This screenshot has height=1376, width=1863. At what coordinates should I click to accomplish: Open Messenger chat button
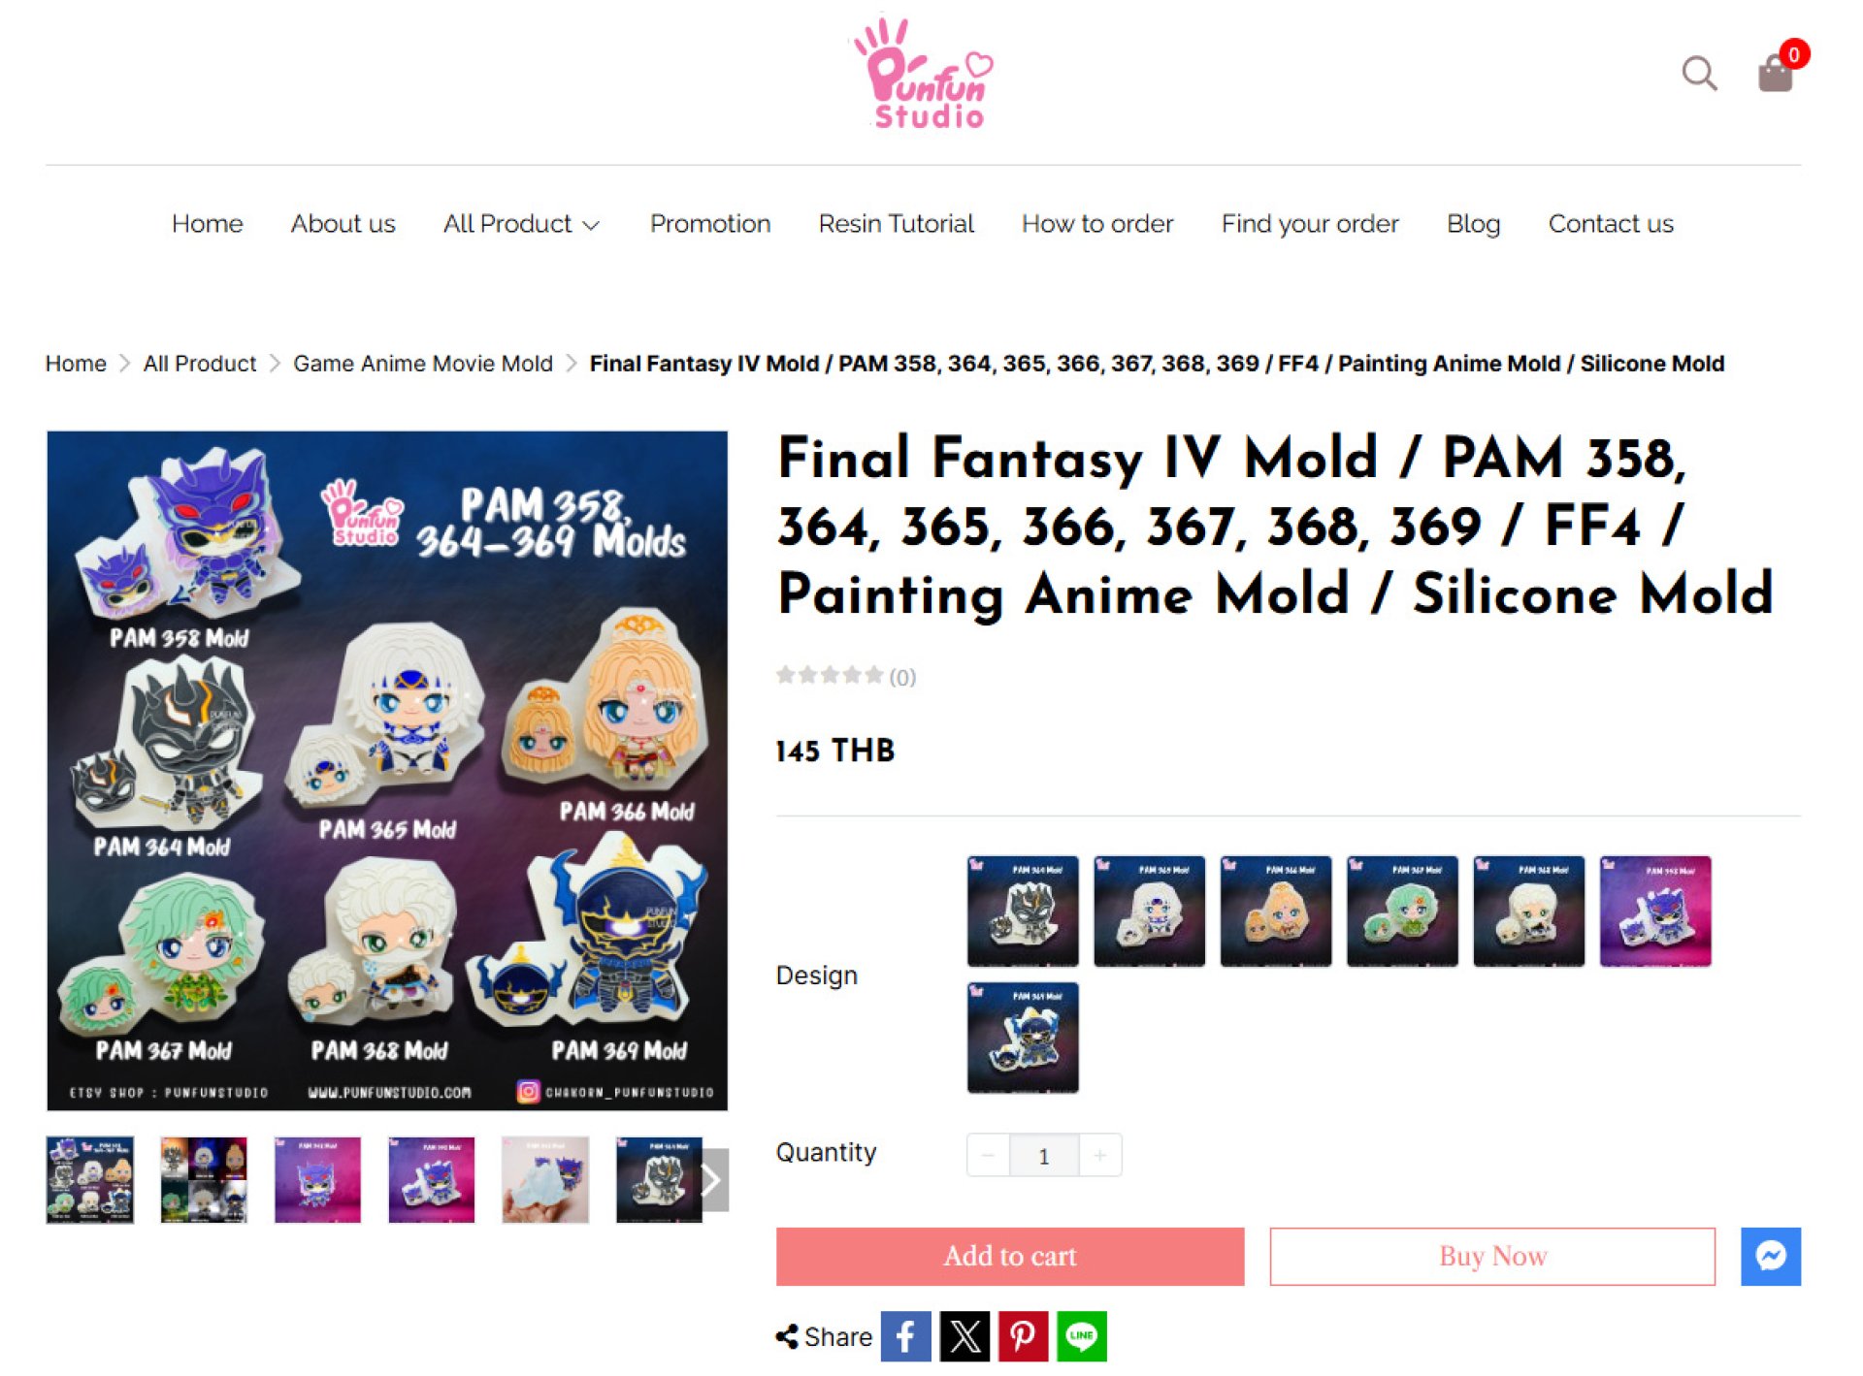pyautogui.click(x=1771, y=1257)
